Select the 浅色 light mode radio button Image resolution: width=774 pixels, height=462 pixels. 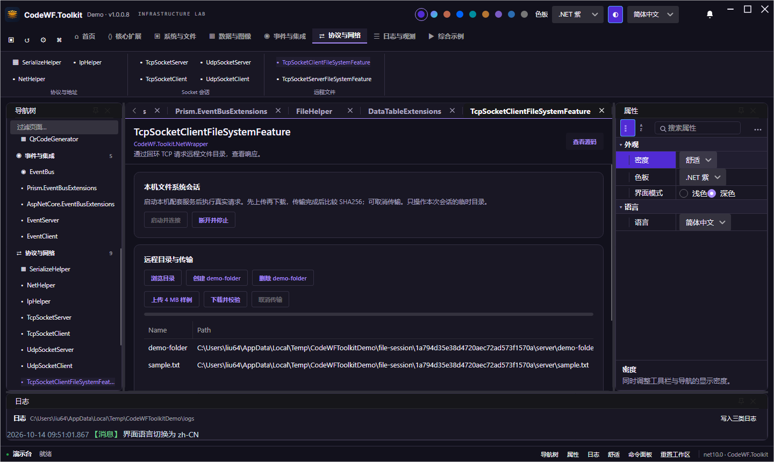pyautogui.click(x=684, y=193)
